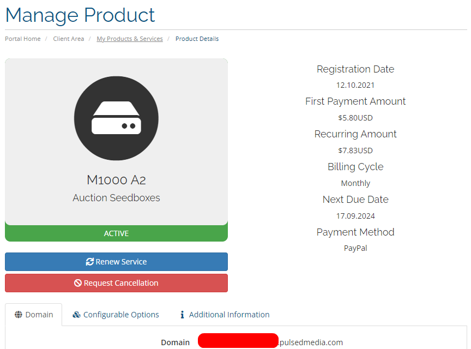Click the cubes icon on Configurable Options
Screen dimensions: 471x349
[76, 315]
